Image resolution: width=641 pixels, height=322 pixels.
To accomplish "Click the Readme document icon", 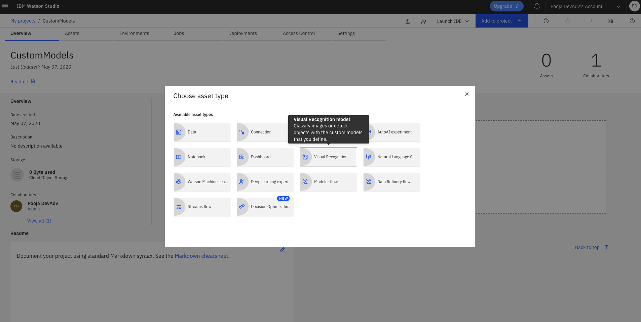I will [33, 81].
